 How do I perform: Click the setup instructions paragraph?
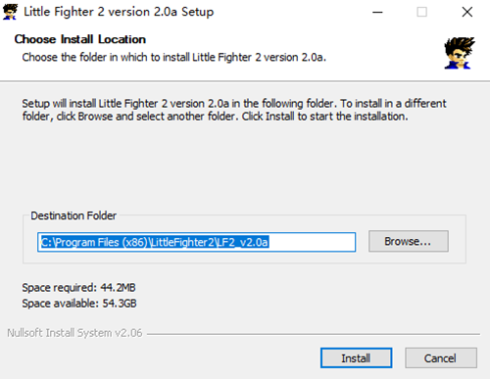pos(234,110)
